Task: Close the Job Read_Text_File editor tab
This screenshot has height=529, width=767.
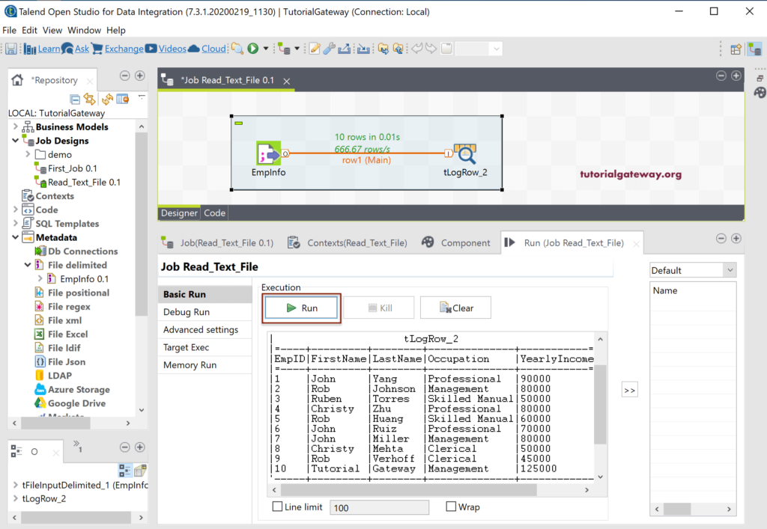Action: tap(287, 81)
